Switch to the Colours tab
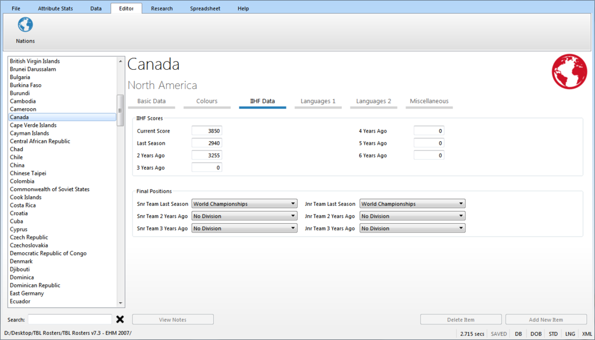The image size is (595, 340). click(207, 102)
